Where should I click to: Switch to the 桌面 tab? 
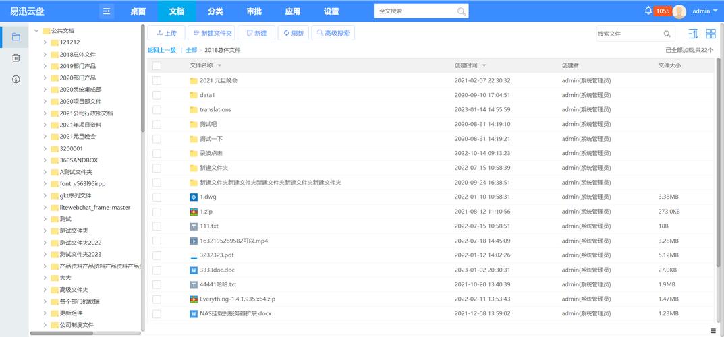coord(138,11)
